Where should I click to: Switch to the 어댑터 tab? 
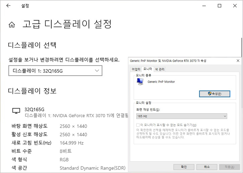point(136,69)
